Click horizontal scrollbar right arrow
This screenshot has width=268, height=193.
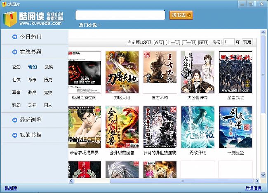click(x=257, y=181)
